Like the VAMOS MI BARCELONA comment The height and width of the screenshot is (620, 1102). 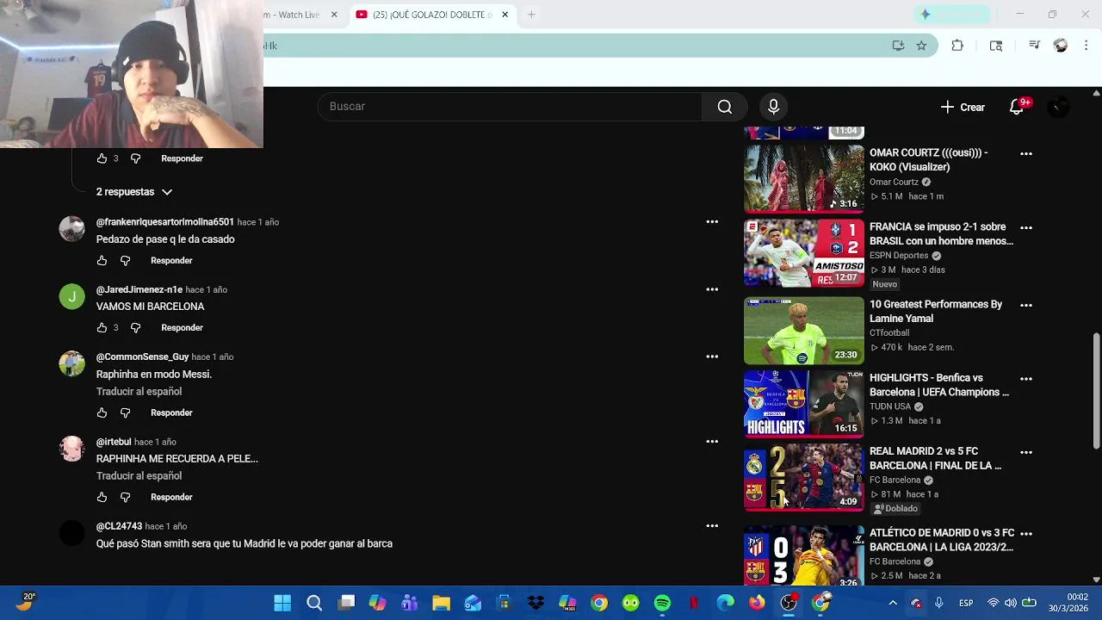(x=102, y=328)
